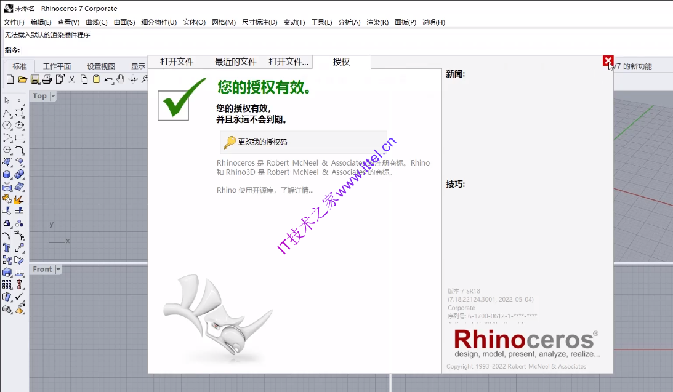Open the 渲染(R) menu

(377, 22)
